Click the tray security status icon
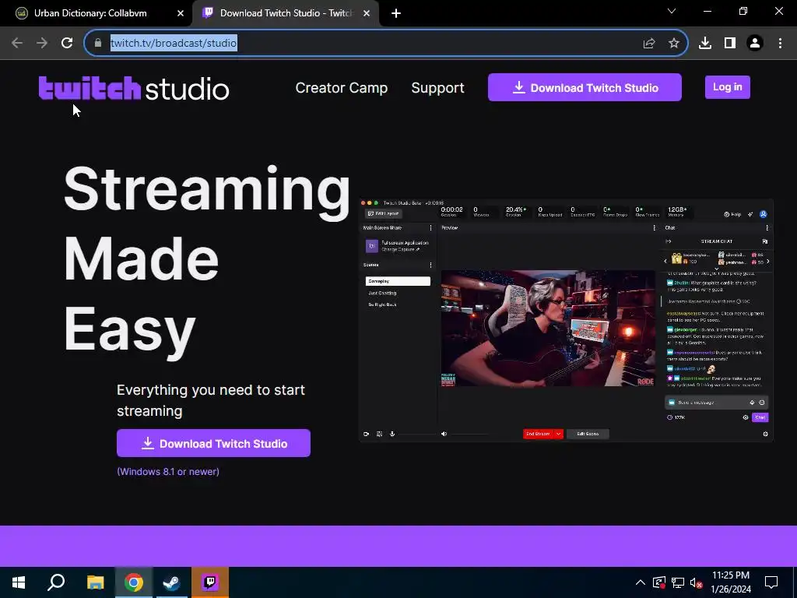Image resolution: width=797 pixels, height=598 pixels. (658, 582)
